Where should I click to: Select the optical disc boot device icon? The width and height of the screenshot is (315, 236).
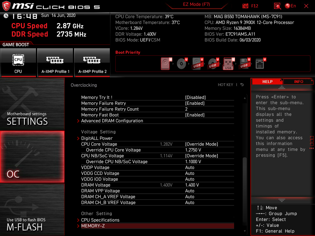[181, 64]
